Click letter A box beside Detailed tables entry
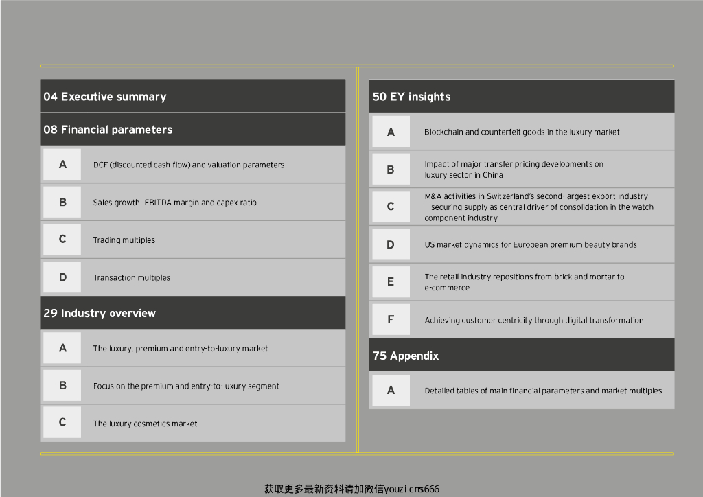Viewport: 703px width, 497px height. (x=391, y=390)
